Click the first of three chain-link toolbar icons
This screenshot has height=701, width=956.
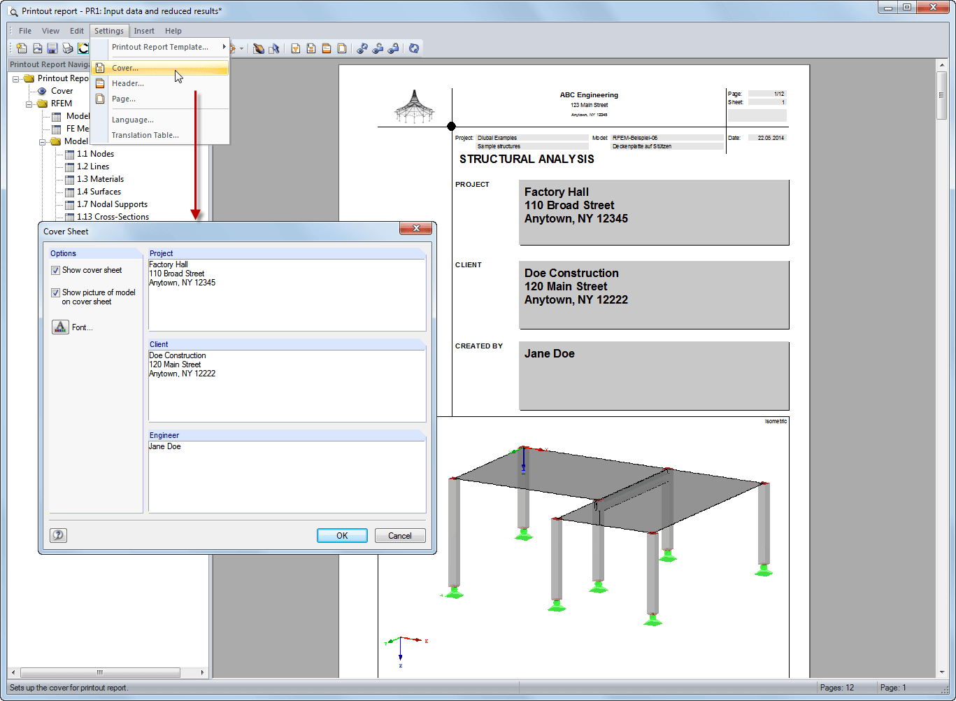362,48
